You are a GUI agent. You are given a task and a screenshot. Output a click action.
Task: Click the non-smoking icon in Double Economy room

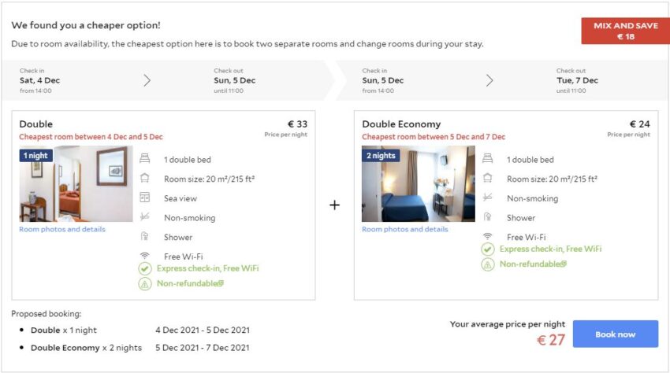pyautogui.click(x=487, y=198)
